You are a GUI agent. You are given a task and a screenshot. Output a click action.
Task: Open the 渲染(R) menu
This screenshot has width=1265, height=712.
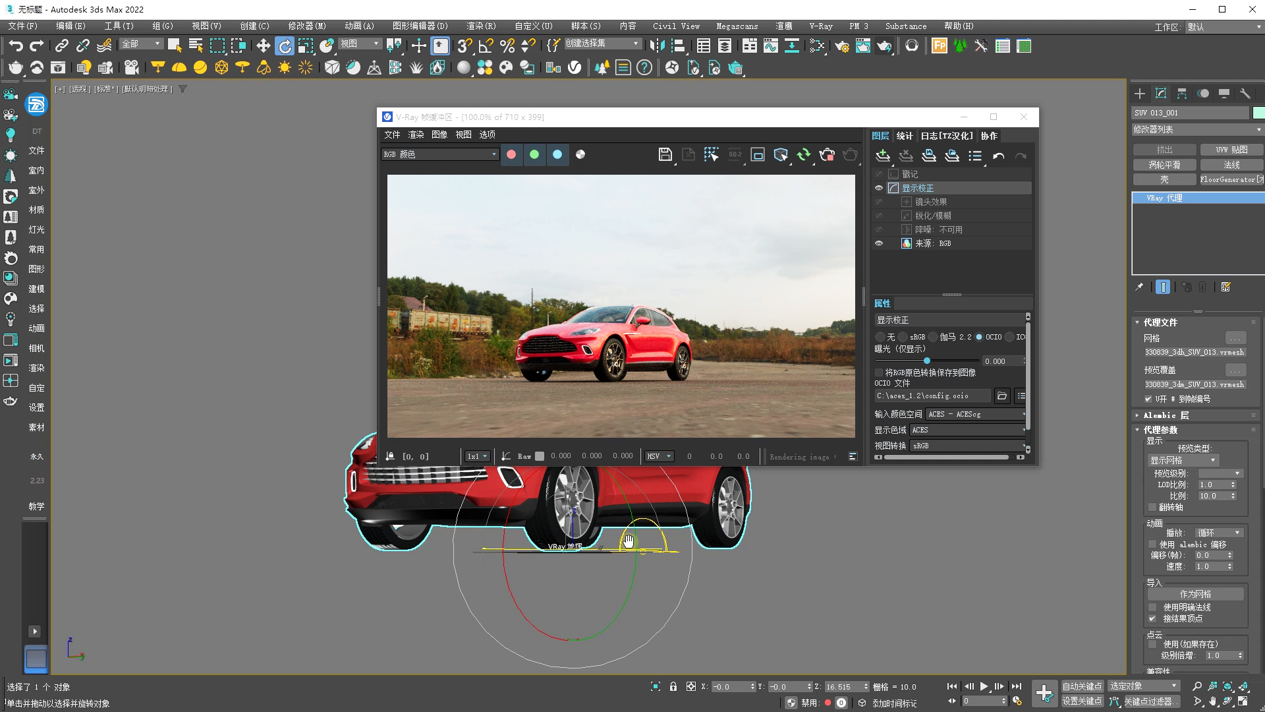point(480,26)
